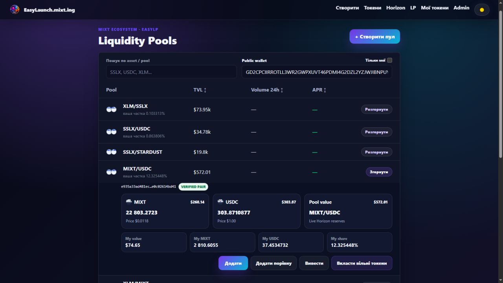Image resolution: width=503 pixels, height=283 pixels.
Task: Toggle the sun theme switcher icon
Action: 482,9
